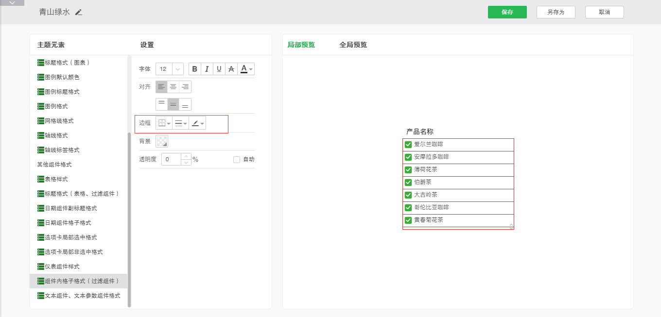
Task: Select right horizontal alignment
Action: (185, 87)
